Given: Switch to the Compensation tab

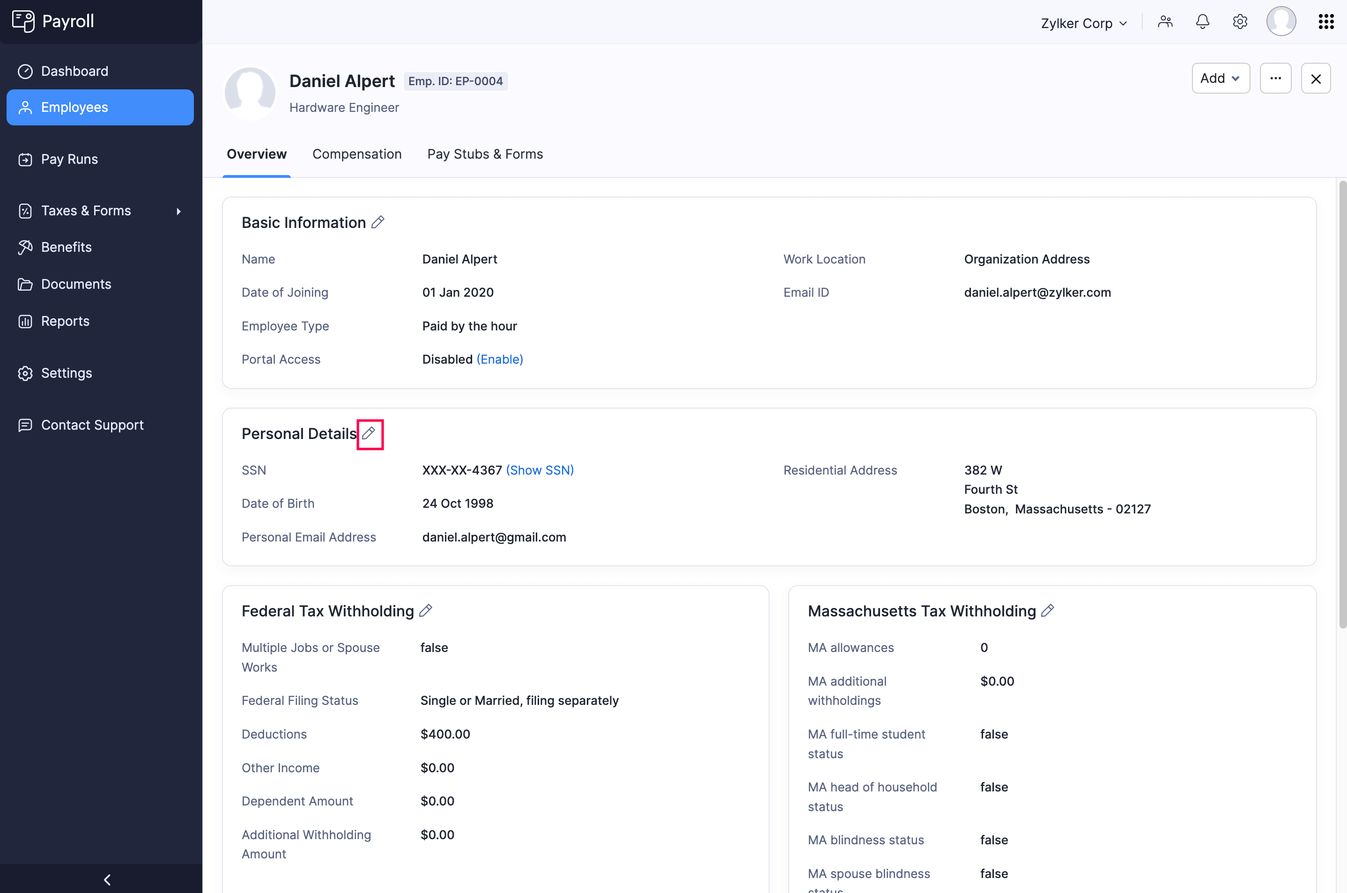Looking at the screenshot, I should 357,154.
